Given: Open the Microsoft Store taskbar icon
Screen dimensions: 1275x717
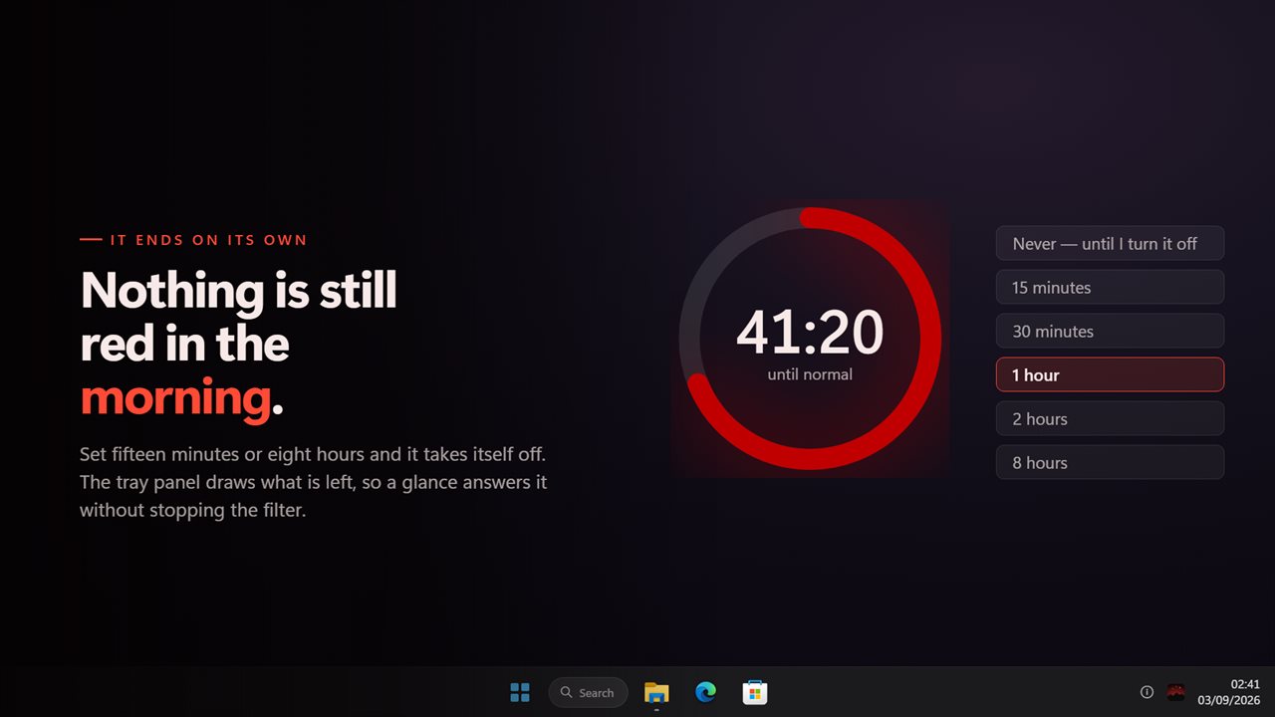Looking at the screenshot, I should [755, 692].
